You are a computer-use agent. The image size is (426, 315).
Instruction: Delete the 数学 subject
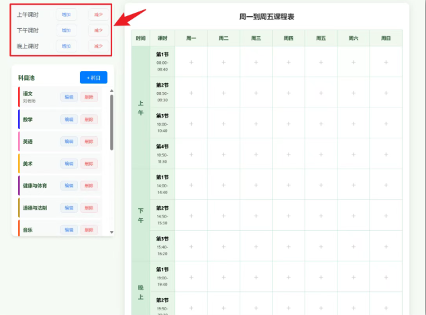click(89, 120)
